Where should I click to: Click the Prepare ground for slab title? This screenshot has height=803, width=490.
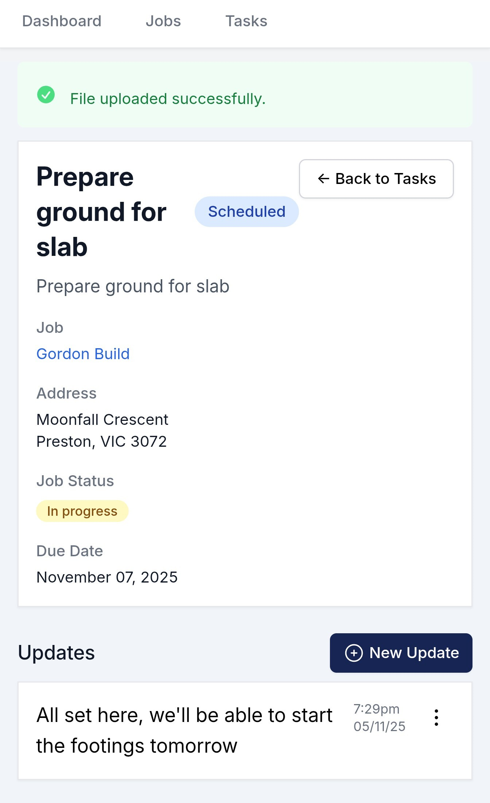101,211
